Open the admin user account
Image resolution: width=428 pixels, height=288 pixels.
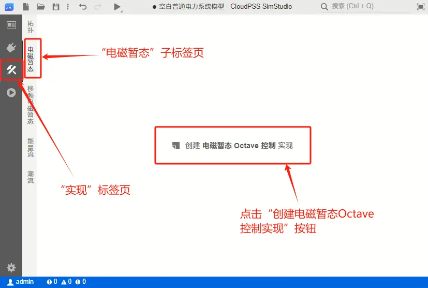click(21, 282)
